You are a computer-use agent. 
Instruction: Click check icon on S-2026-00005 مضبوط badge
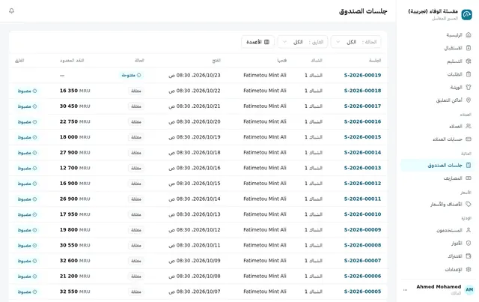pyautogui.click(x=35, y=292)
